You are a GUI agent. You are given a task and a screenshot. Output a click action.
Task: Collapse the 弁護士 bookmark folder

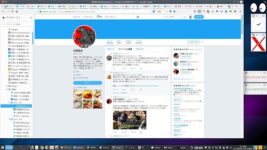(x=7, y=89)
